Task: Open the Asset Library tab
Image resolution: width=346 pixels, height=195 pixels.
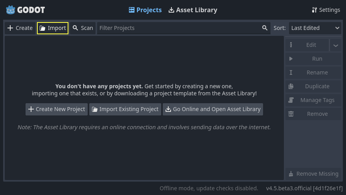Action: [193, 10]
